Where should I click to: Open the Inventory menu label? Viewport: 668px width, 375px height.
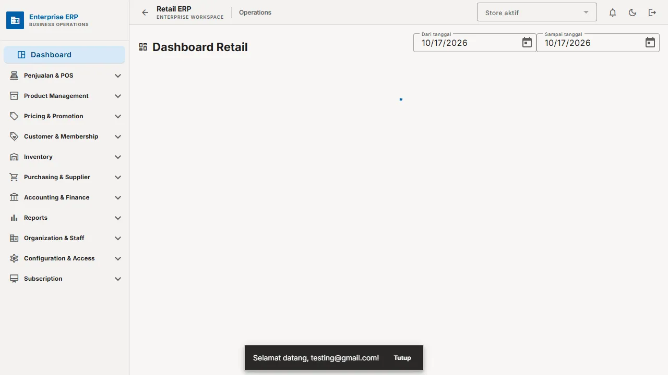point(38,157)
